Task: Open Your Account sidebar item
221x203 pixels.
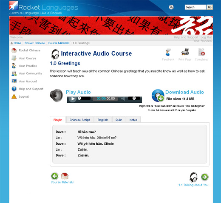Action: 28,81
